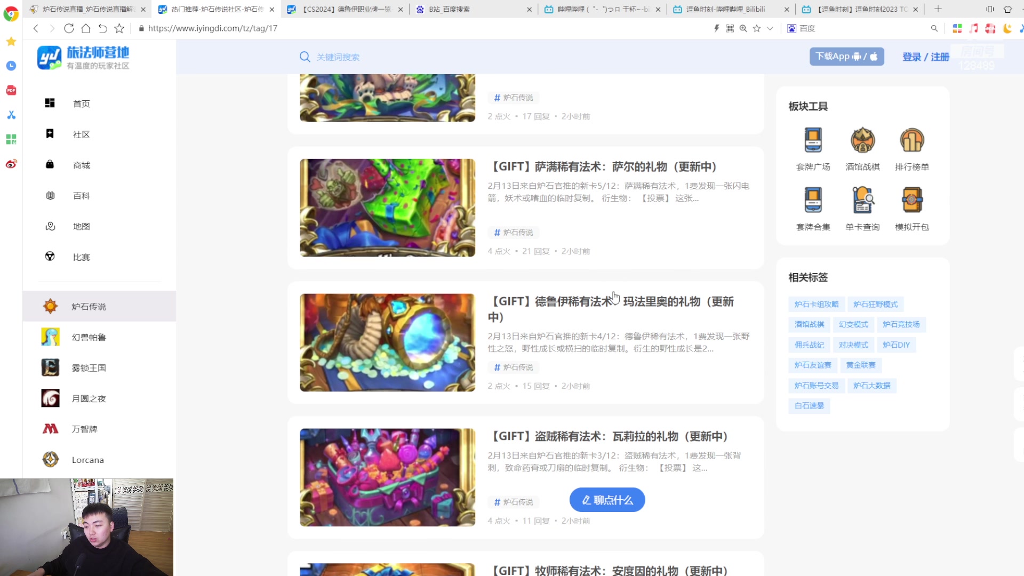
Task: Open the 套牌广场 deck plaza tool icon
Action: (x=813, y=140)
